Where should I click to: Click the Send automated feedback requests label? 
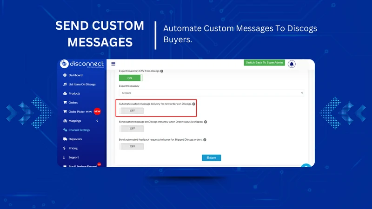tap(160, 140)
